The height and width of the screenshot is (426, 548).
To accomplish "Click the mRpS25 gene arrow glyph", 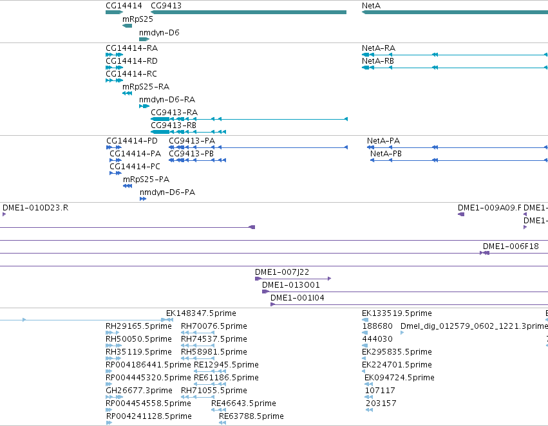I will pyautogui.click(x=128, y=26).
